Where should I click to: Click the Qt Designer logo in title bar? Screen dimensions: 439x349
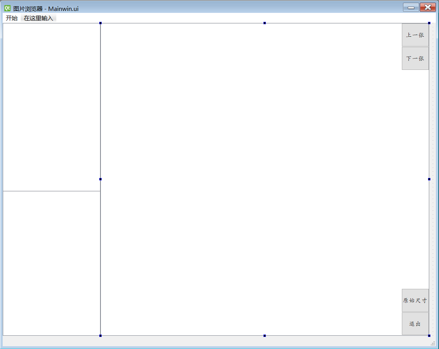(x=7, y=7)
